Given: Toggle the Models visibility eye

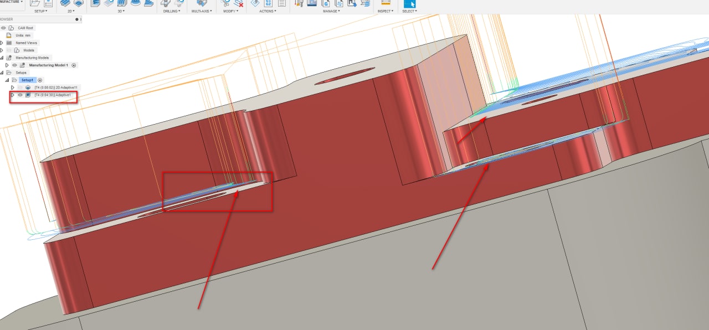Looking at the screenshot, I should (x=9, y=50).
